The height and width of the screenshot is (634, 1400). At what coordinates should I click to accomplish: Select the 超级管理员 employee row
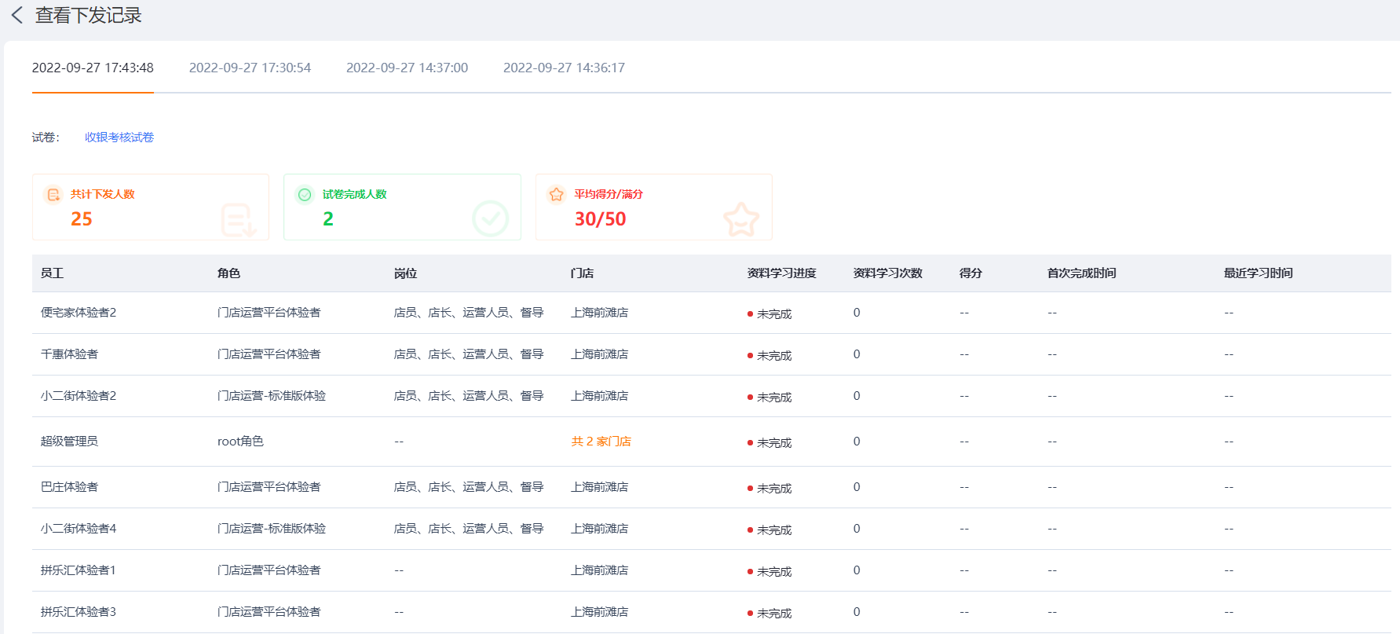coord(69,442)
